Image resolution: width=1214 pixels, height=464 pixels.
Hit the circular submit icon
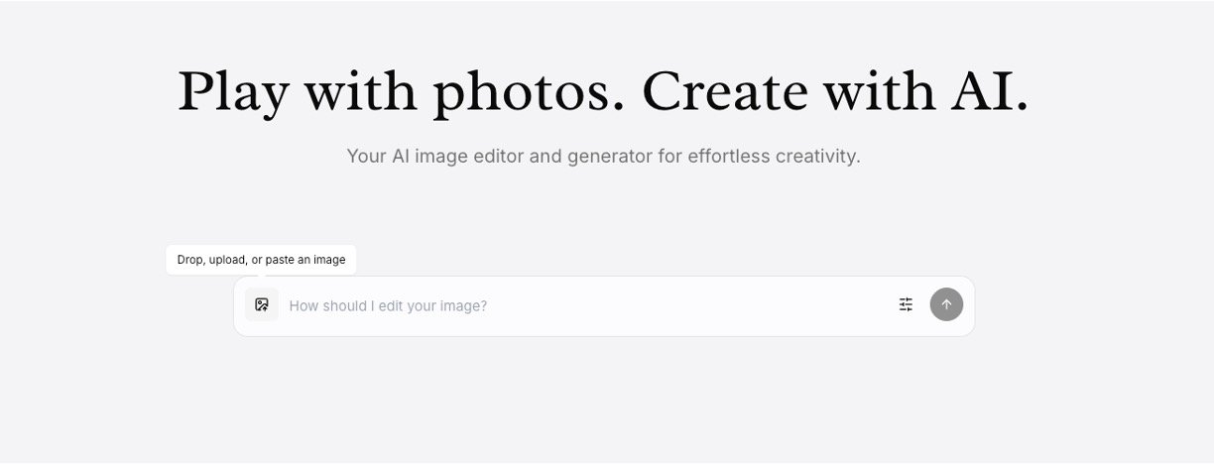tap(946, 305)
